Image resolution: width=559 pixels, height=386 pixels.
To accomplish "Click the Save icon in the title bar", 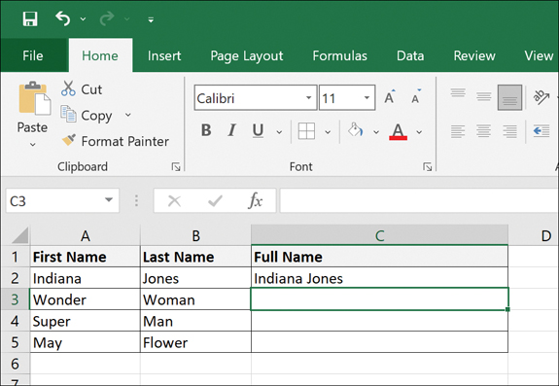I will pyautogui.click(x=30, y=18).
